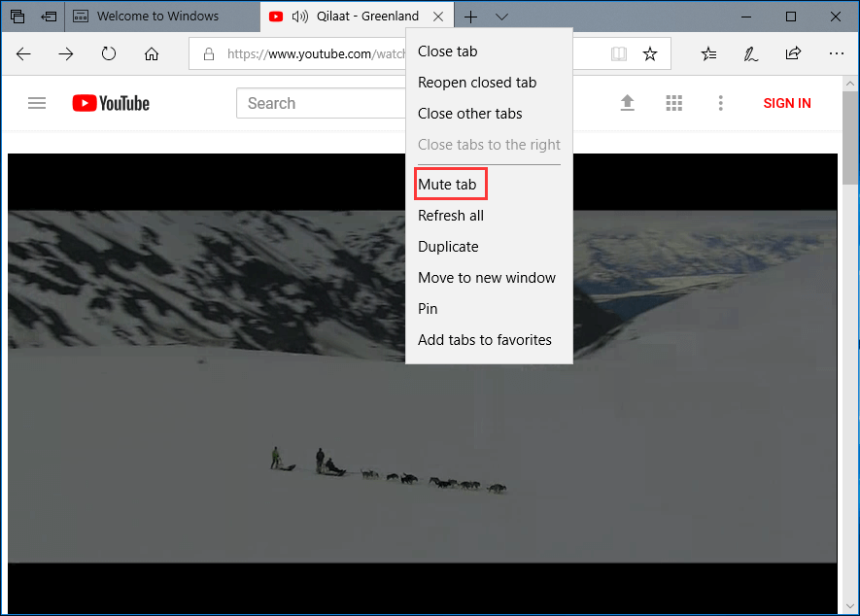
Task: Add page to favorites star
Action: tap(650, 53)
